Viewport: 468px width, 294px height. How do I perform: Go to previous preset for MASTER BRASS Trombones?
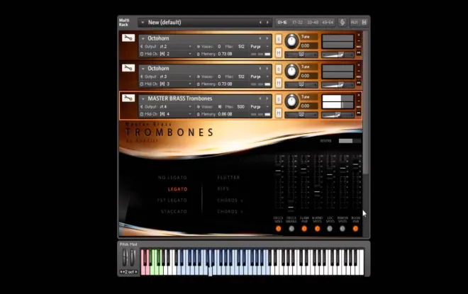[x=260, y=98]
